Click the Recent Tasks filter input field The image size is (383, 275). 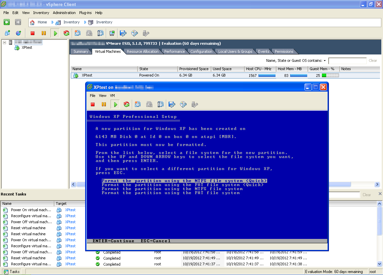344,195
